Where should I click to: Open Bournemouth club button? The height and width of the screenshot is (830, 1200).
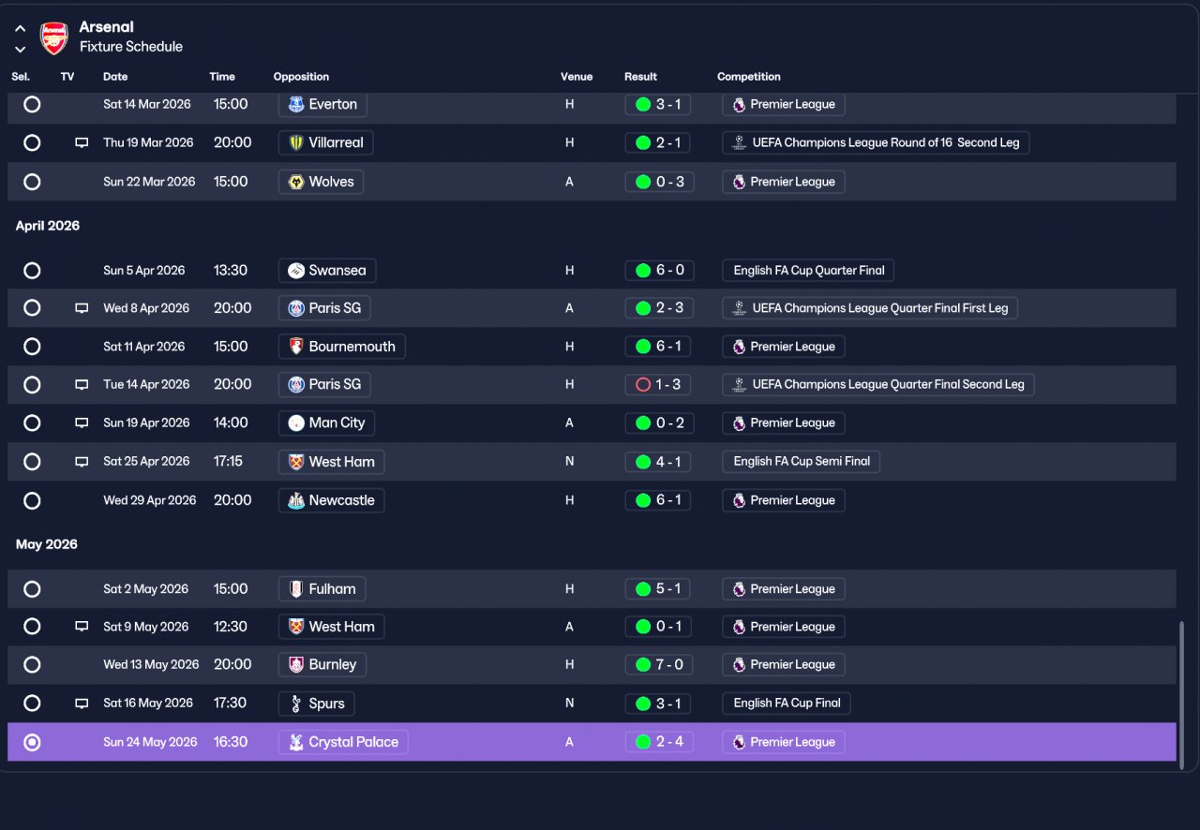tap(341, 347)
